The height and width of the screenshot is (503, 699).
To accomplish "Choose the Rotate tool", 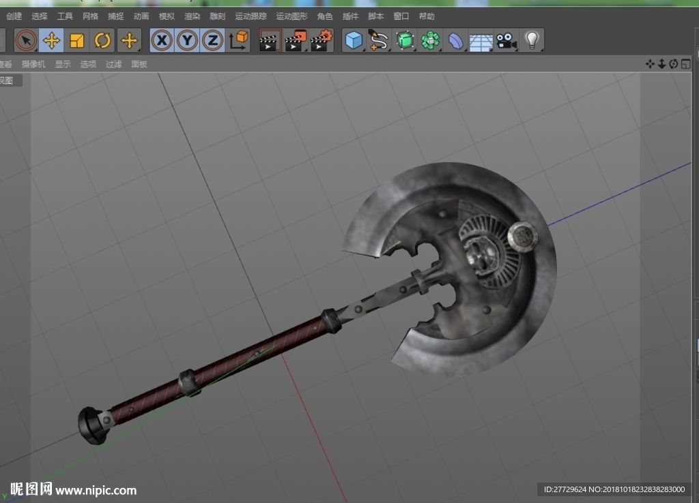I will click(102, 40).
